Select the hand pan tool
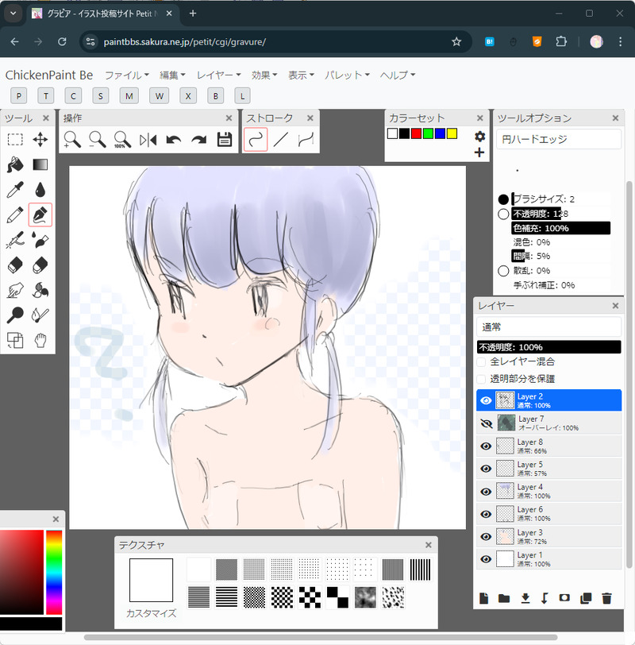 point(40,340)
